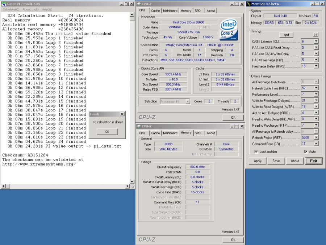
Task: Switch to CPU tab in lower CPU-Z
Action: 142,133
